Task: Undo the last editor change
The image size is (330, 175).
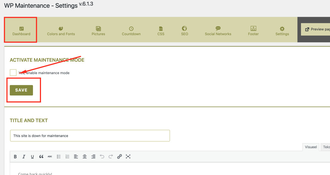Action: [102, 157]
